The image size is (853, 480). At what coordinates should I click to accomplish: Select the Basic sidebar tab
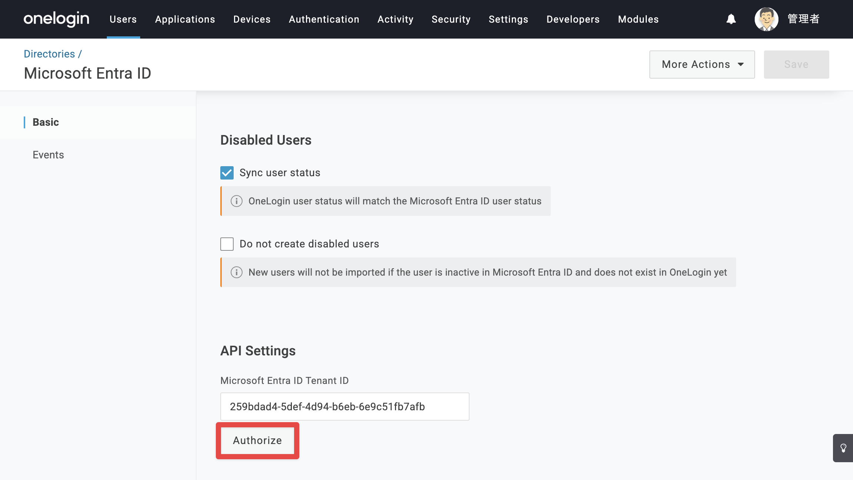(x=98, y=122)
